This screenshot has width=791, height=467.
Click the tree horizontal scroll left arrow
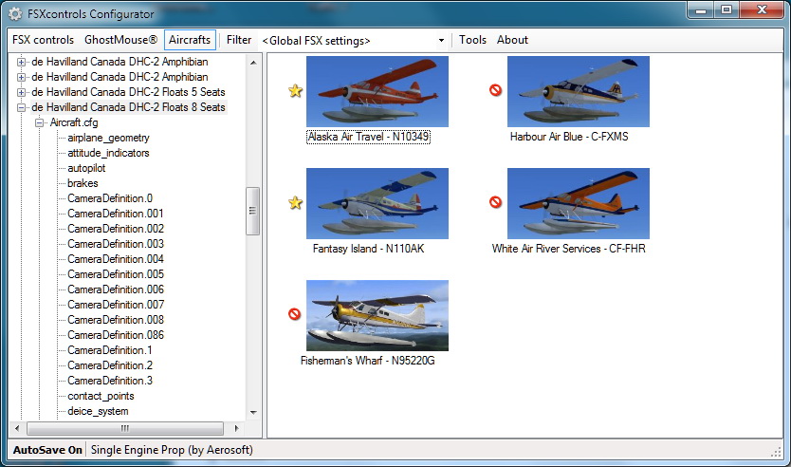tap(17, 429)
